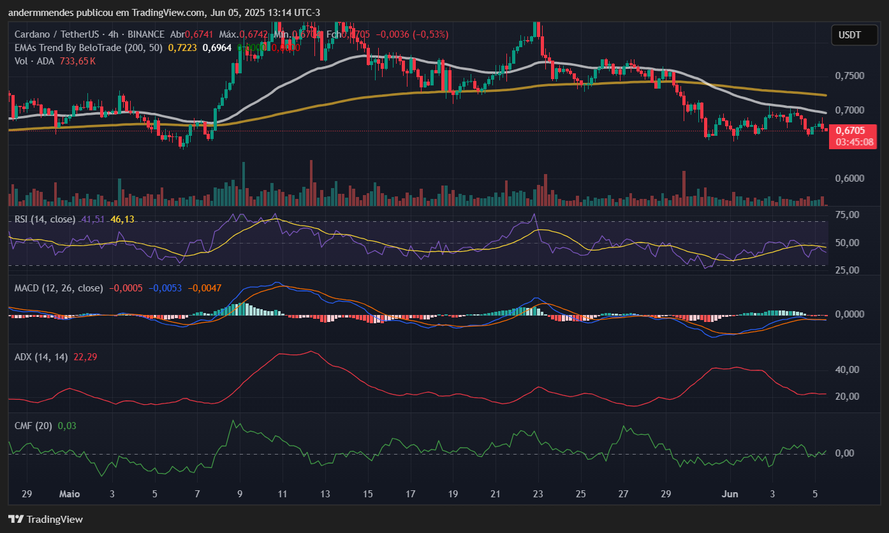
Task: Click the 0,6000 price axis label
Action: click(x=850, y=179)
